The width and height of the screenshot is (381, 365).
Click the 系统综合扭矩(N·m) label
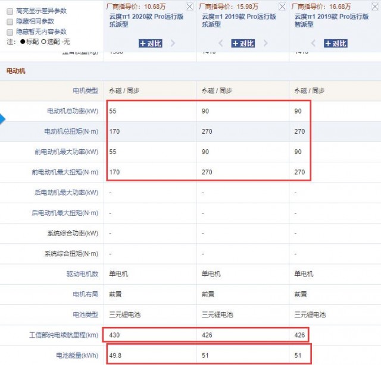click(71, 254)
